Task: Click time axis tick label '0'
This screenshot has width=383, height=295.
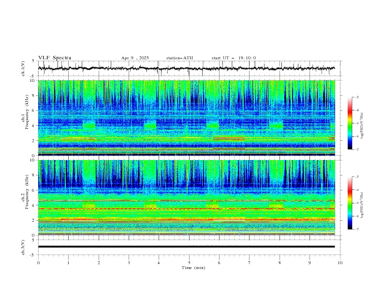Action: (38, 263)
